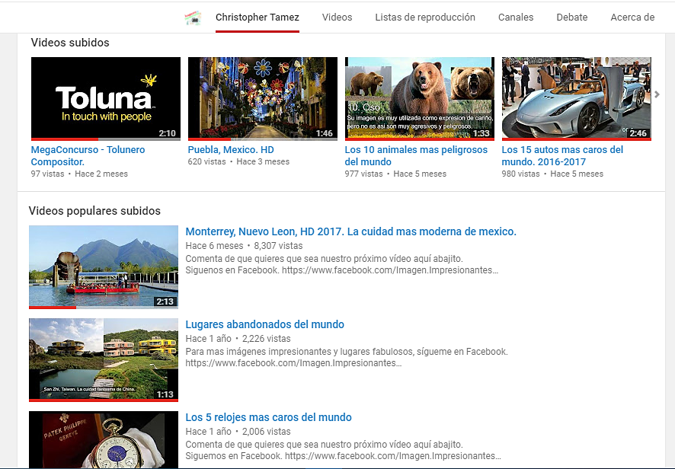This screenshot has height=469, width=675.
Task: Open Los 15 autos mas caros link
Action: tap(562, 156)
